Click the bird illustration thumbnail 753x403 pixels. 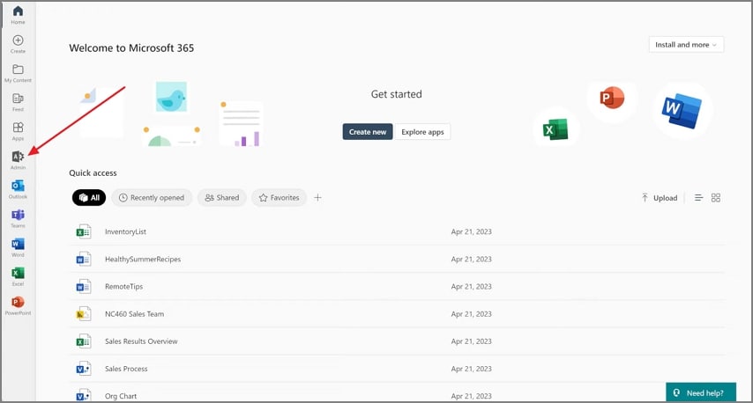171,97
